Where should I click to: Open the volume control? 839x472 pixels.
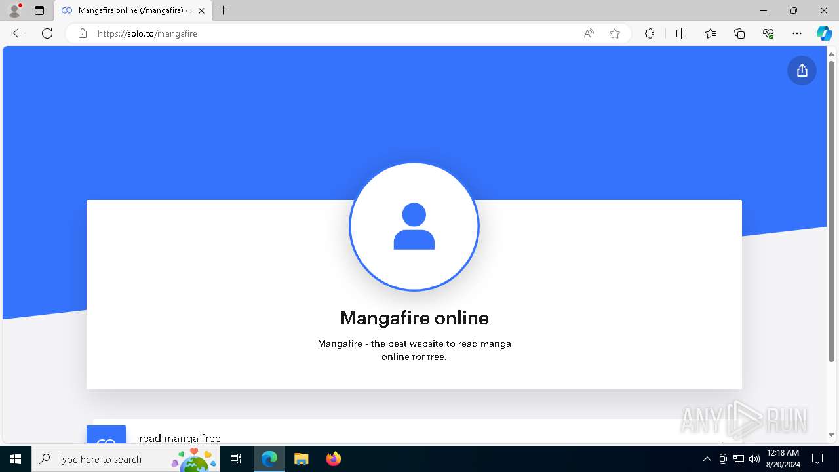tap(754, 459)
